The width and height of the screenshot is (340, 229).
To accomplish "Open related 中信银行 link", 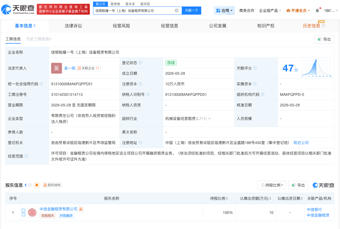I will pyautogui.click(x=314, y=210).
